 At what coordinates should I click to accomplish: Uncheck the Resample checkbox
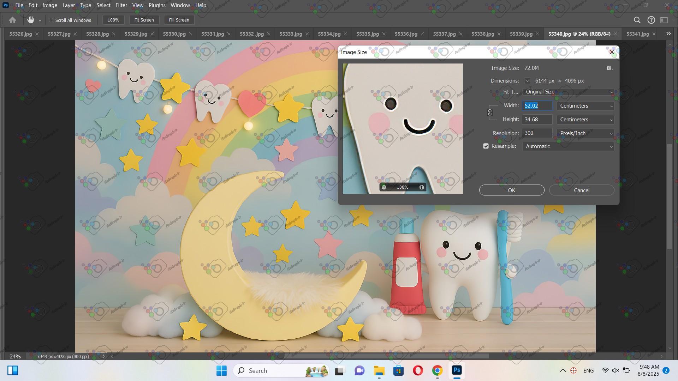tap(486, 146)
